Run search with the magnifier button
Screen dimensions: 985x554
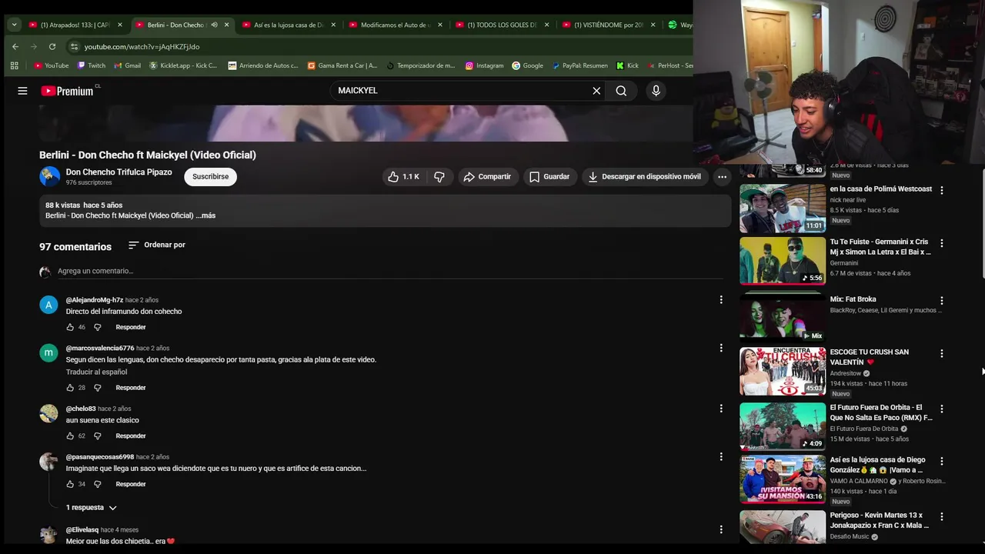(x=621, y=91)
